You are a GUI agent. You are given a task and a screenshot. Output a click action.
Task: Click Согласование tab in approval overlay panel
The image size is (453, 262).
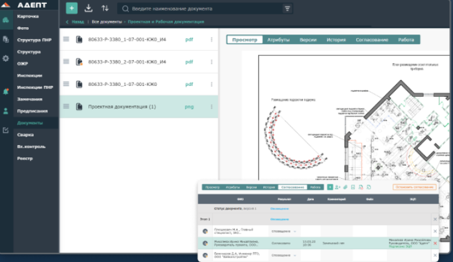(292, 187)
